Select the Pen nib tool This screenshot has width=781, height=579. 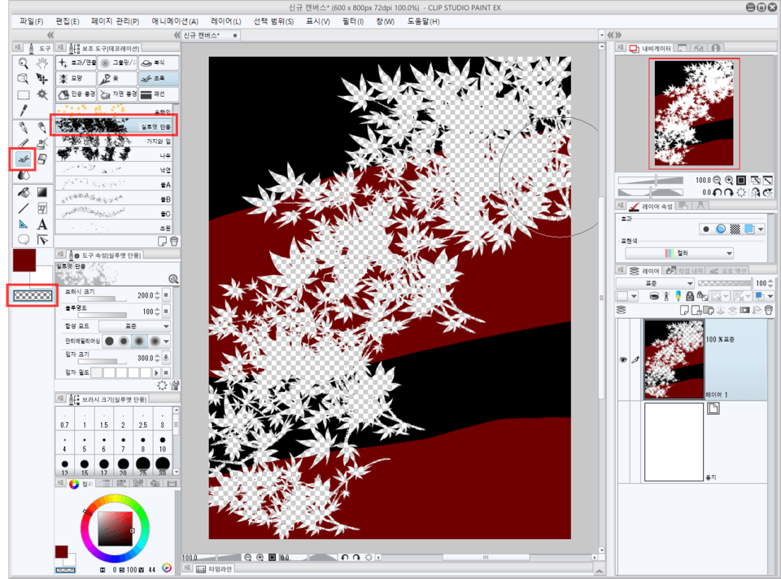pyautogui.click(x=23, y=128)
